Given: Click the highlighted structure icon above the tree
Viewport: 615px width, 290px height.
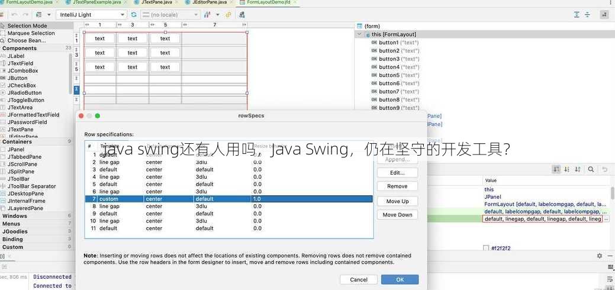Looking at the screenshot, I should (604, 15).
